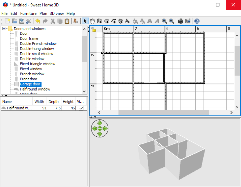
Task: Click the Add furniture to home icon
Action: [76, 21]
